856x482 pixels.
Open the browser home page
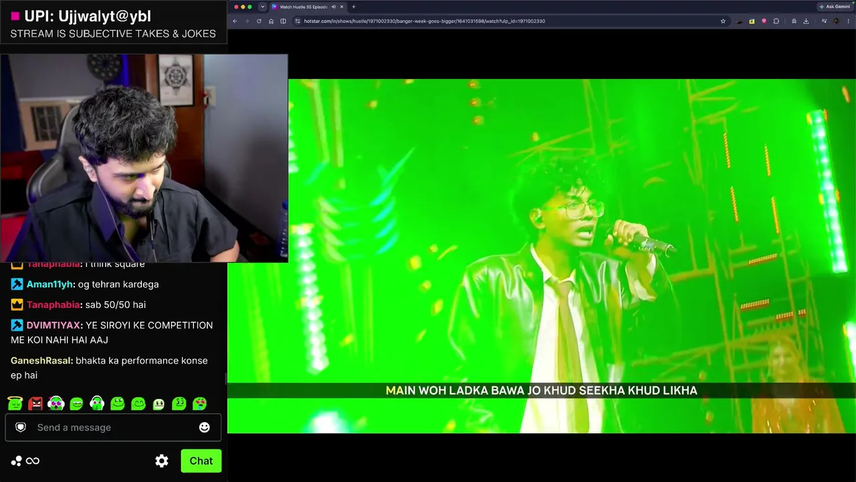pos(271,21)
